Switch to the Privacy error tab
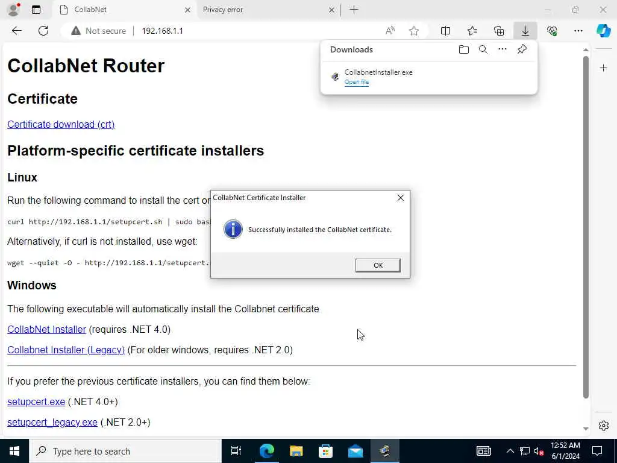Viewport: 617px width, 463px height. pyautogui.click(x=268, y=10)
